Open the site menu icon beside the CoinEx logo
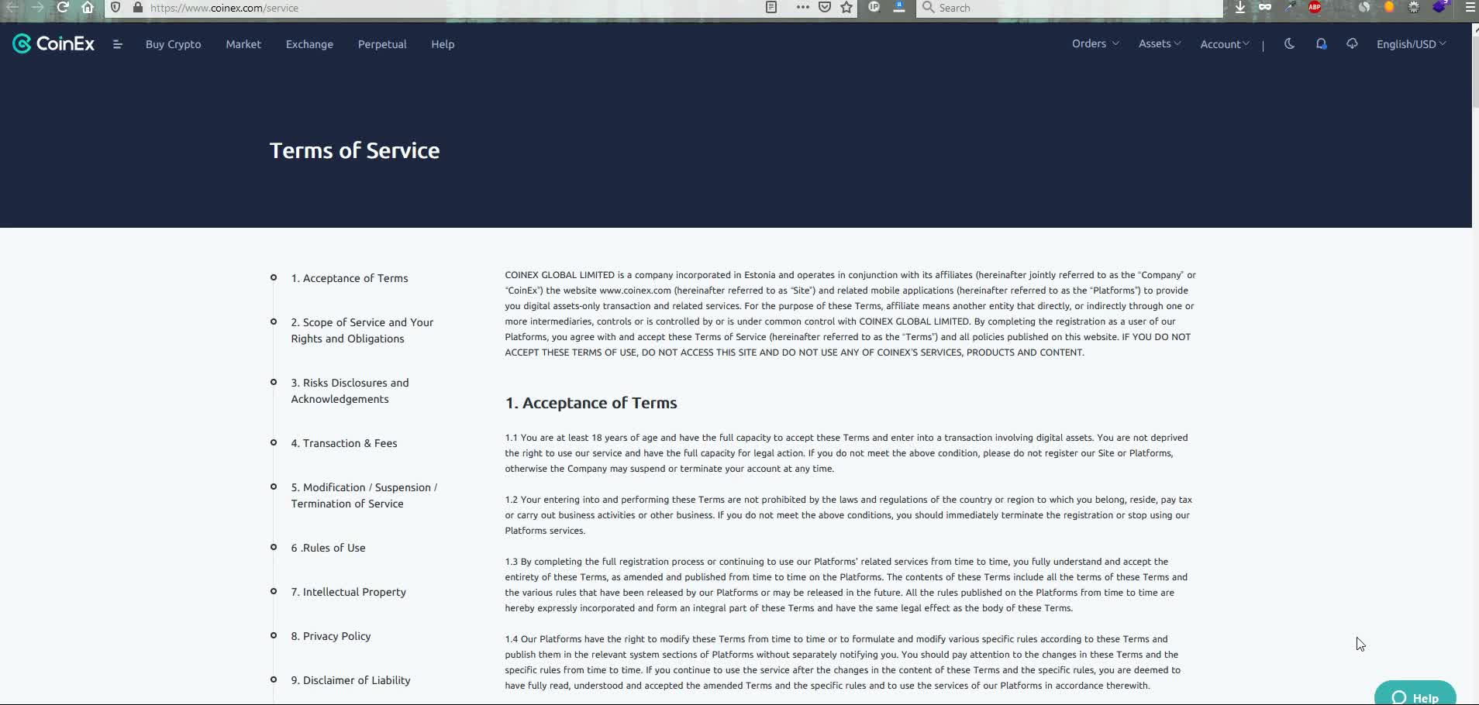The height and width of the screenshot is (705, 1479). (x=118, y=44)
